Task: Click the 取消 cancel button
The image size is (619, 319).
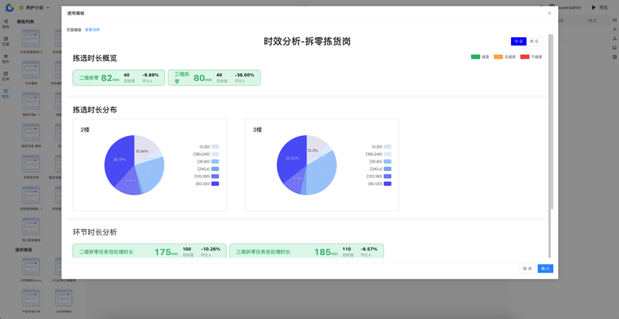Action: tap(527, 268)
